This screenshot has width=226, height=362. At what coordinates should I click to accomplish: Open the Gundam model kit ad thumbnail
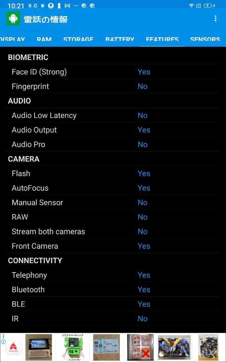pos(174,347)
